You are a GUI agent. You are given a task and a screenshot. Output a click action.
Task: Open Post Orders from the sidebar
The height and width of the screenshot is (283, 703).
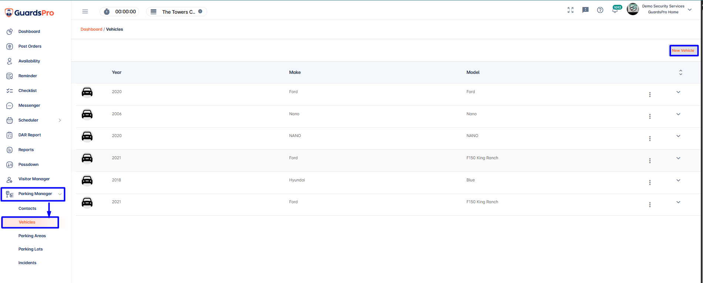tap(30, 46)
